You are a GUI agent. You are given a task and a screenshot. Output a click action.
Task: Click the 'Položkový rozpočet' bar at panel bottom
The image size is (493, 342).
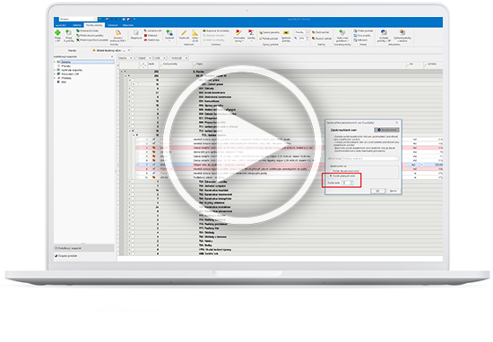[x=84, y=248]
